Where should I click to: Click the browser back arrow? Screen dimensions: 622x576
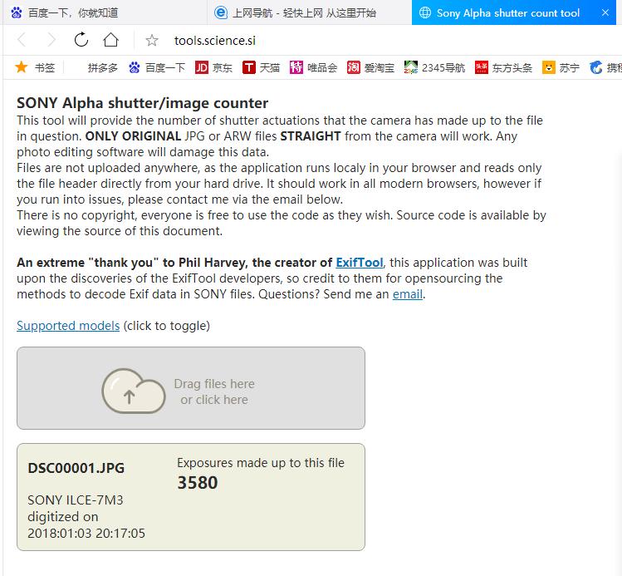click(x=22, y=40)
